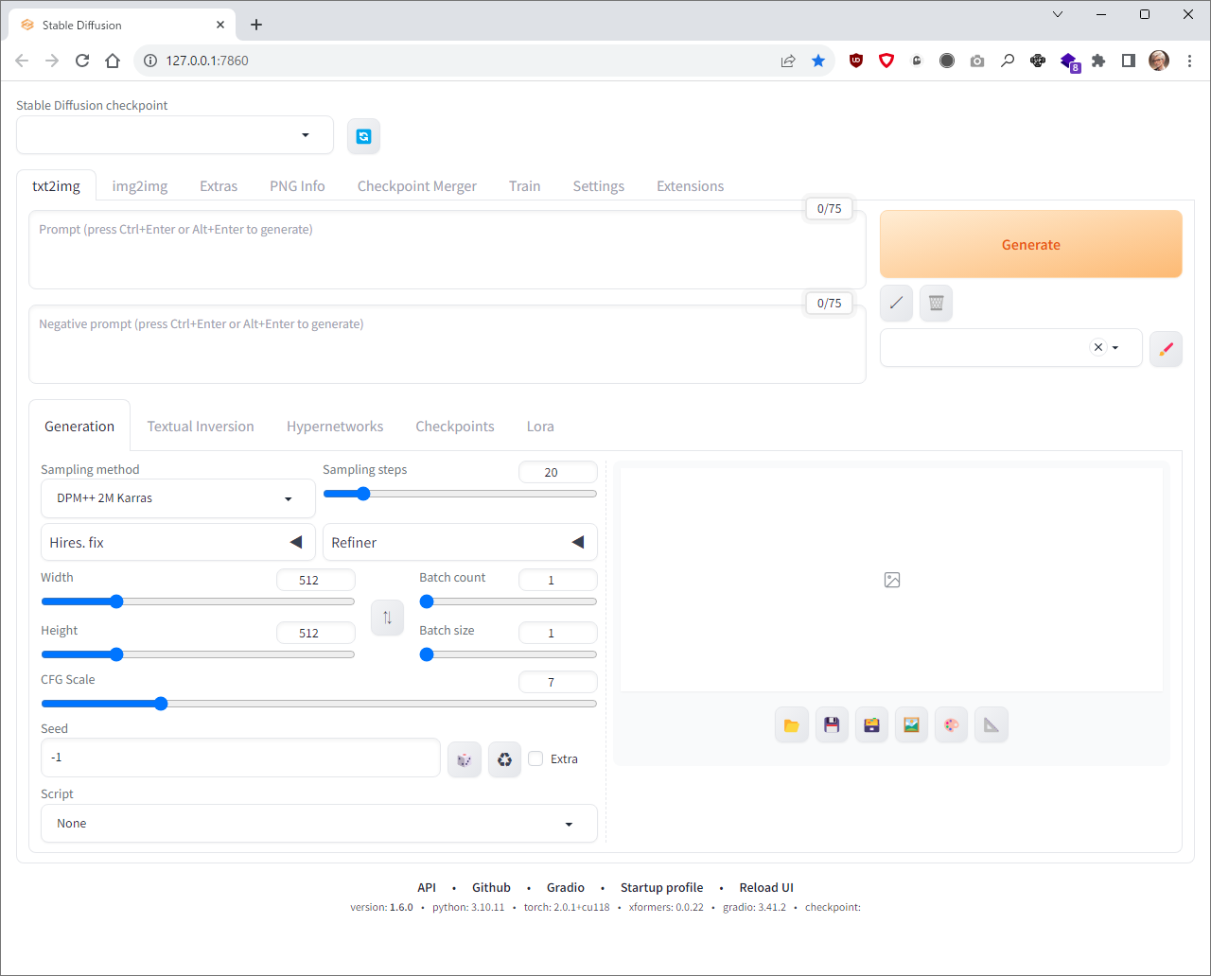Viewport: 1211px width, 976px height.
Task: Randomize the seed with the dice button
Action: click(x=465, y=759)
